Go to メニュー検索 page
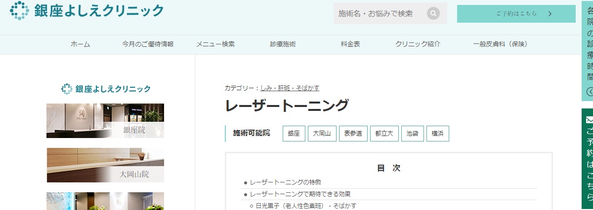Image resolution: width=593 pixels, height=210 pixels. pyautogui.click(x=215, y=44)
